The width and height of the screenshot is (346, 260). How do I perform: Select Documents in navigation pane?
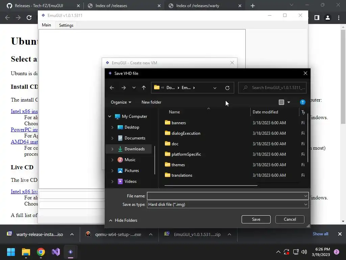134,138
